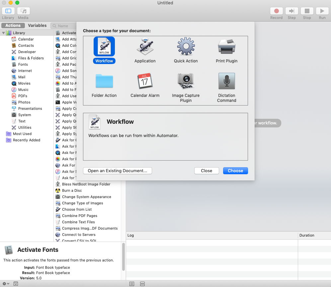The width and height of the screenshot is (331, 287).
Task: Click the Stop toolbar button
Action: point(307,11)
